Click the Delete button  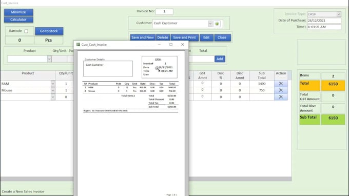tap(163, 37)
